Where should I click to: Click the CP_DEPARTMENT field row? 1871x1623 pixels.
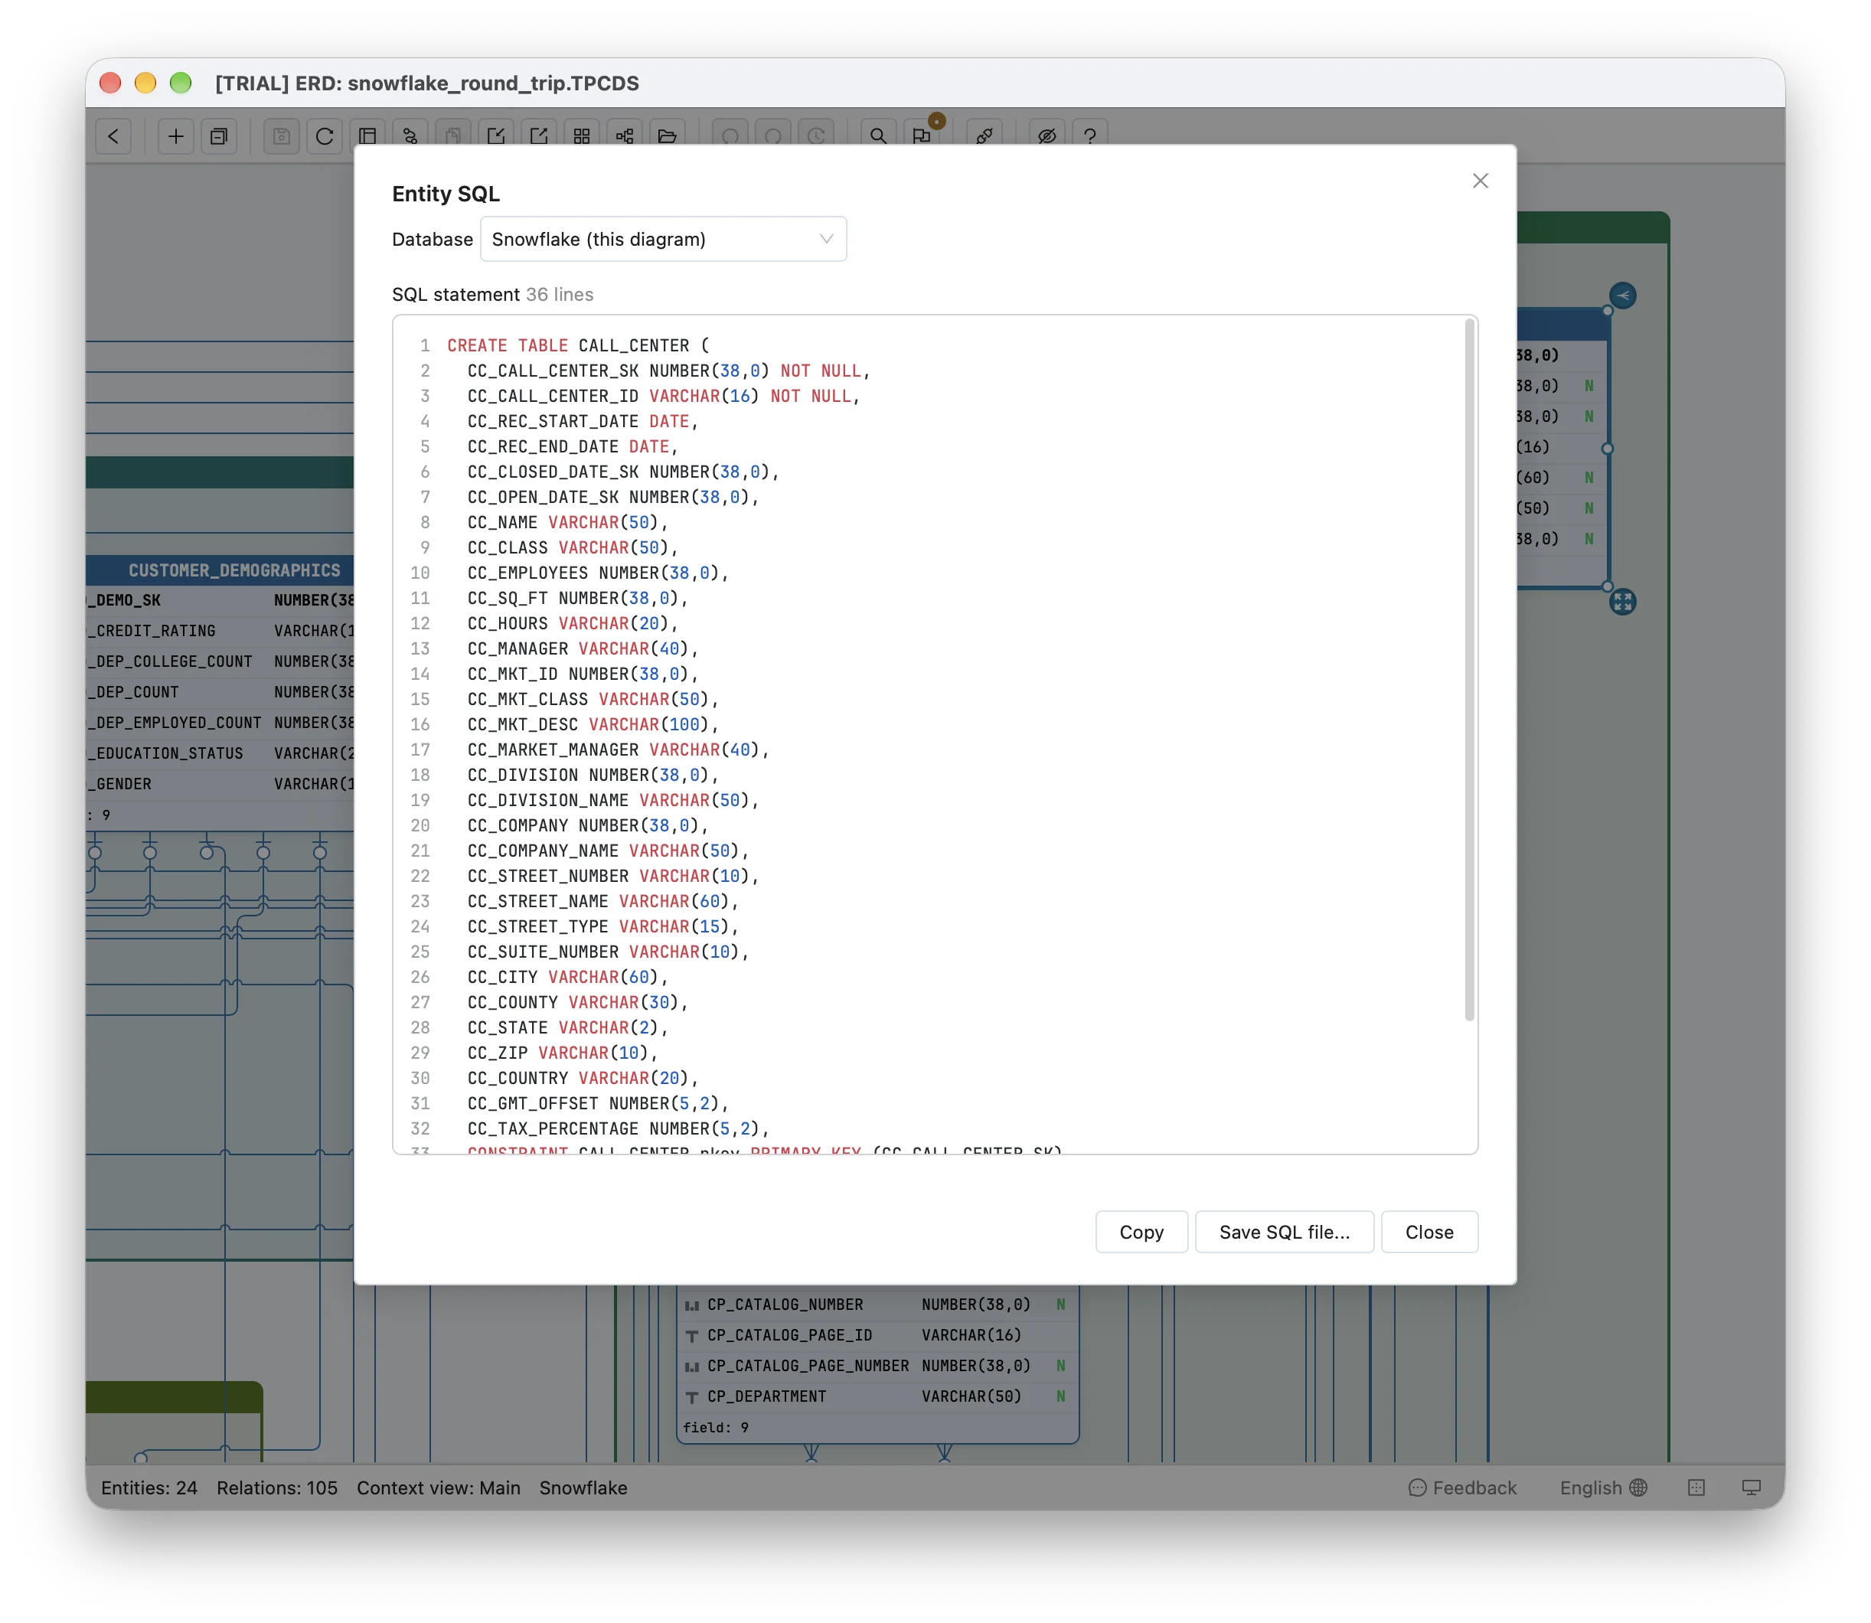[x=877, y=1396]
